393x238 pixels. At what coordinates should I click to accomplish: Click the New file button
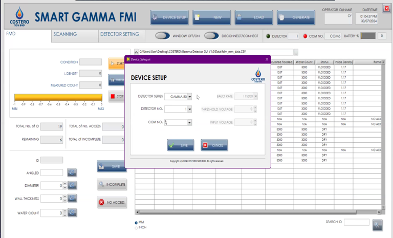[211, 17]
